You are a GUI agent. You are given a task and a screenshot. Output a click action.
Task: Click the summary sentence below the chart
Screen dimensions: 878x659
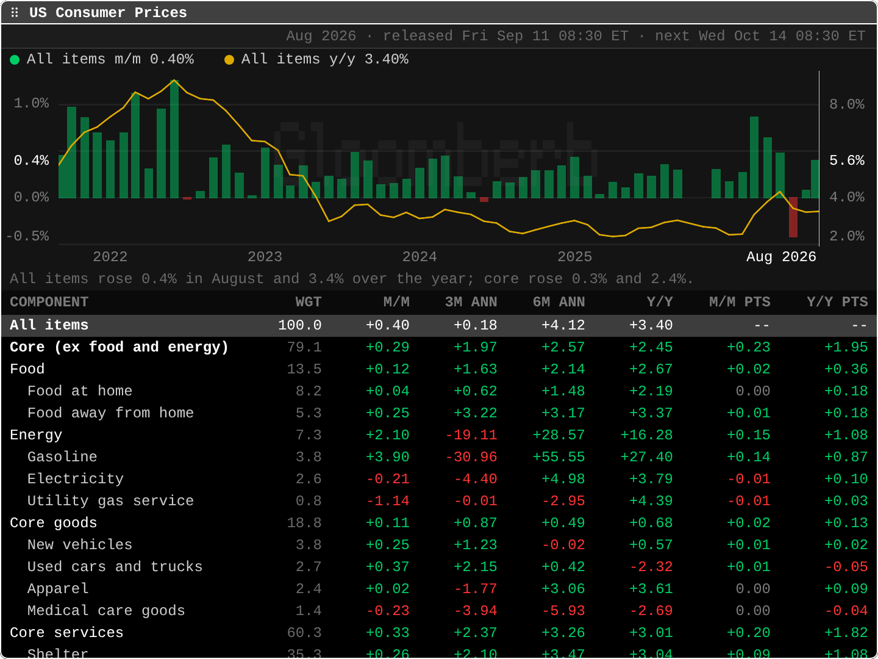pos(352,279)
